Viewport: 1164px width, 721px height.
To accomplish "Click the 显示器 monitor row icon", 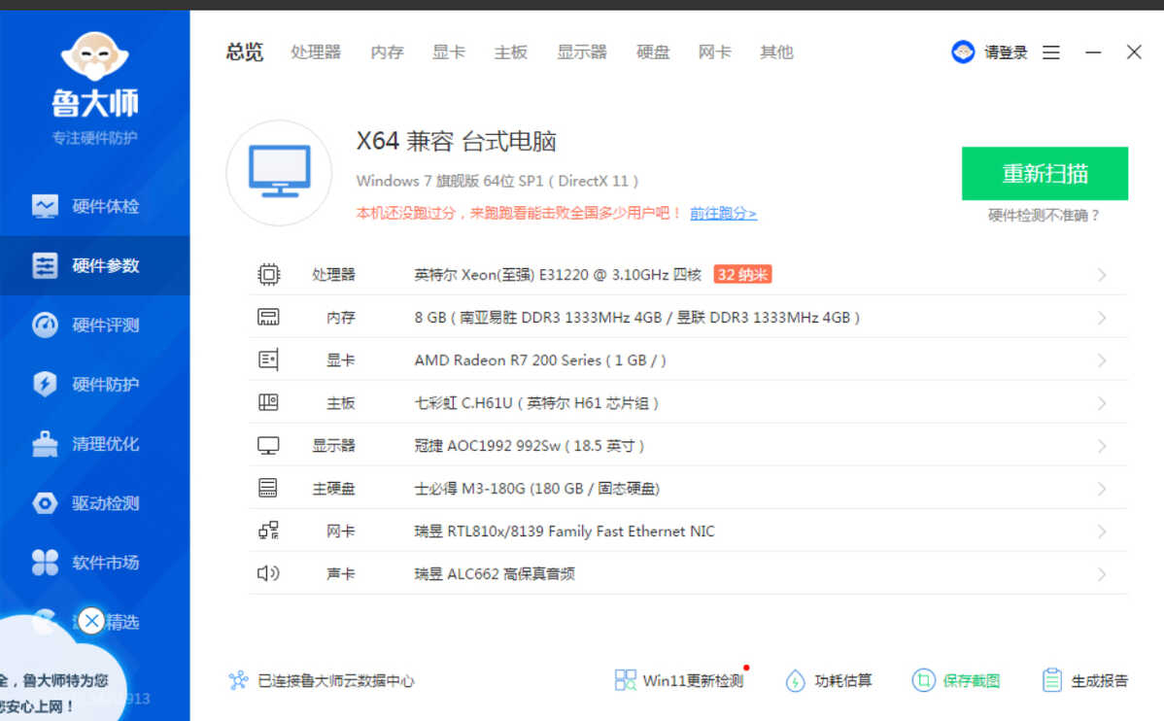I will coord(269,445).
